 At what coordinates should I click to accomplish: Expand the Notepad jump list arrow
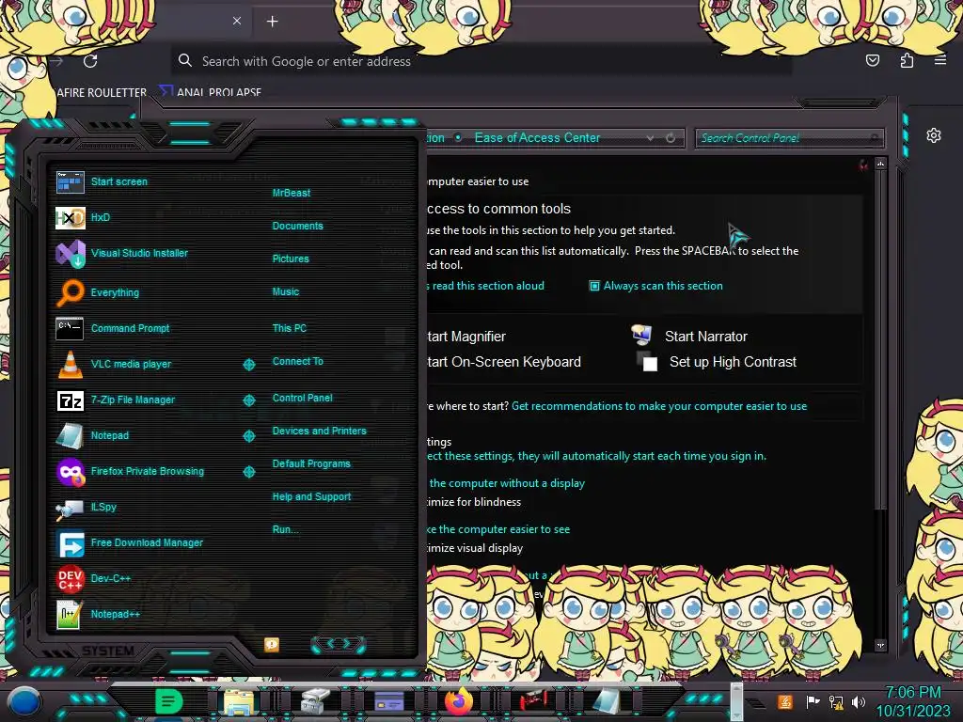pos(248,436)
